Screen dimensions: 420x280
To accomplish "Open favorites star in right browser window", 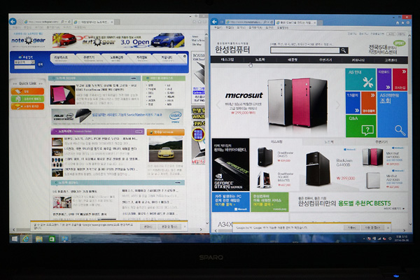I will pos(403,23).
